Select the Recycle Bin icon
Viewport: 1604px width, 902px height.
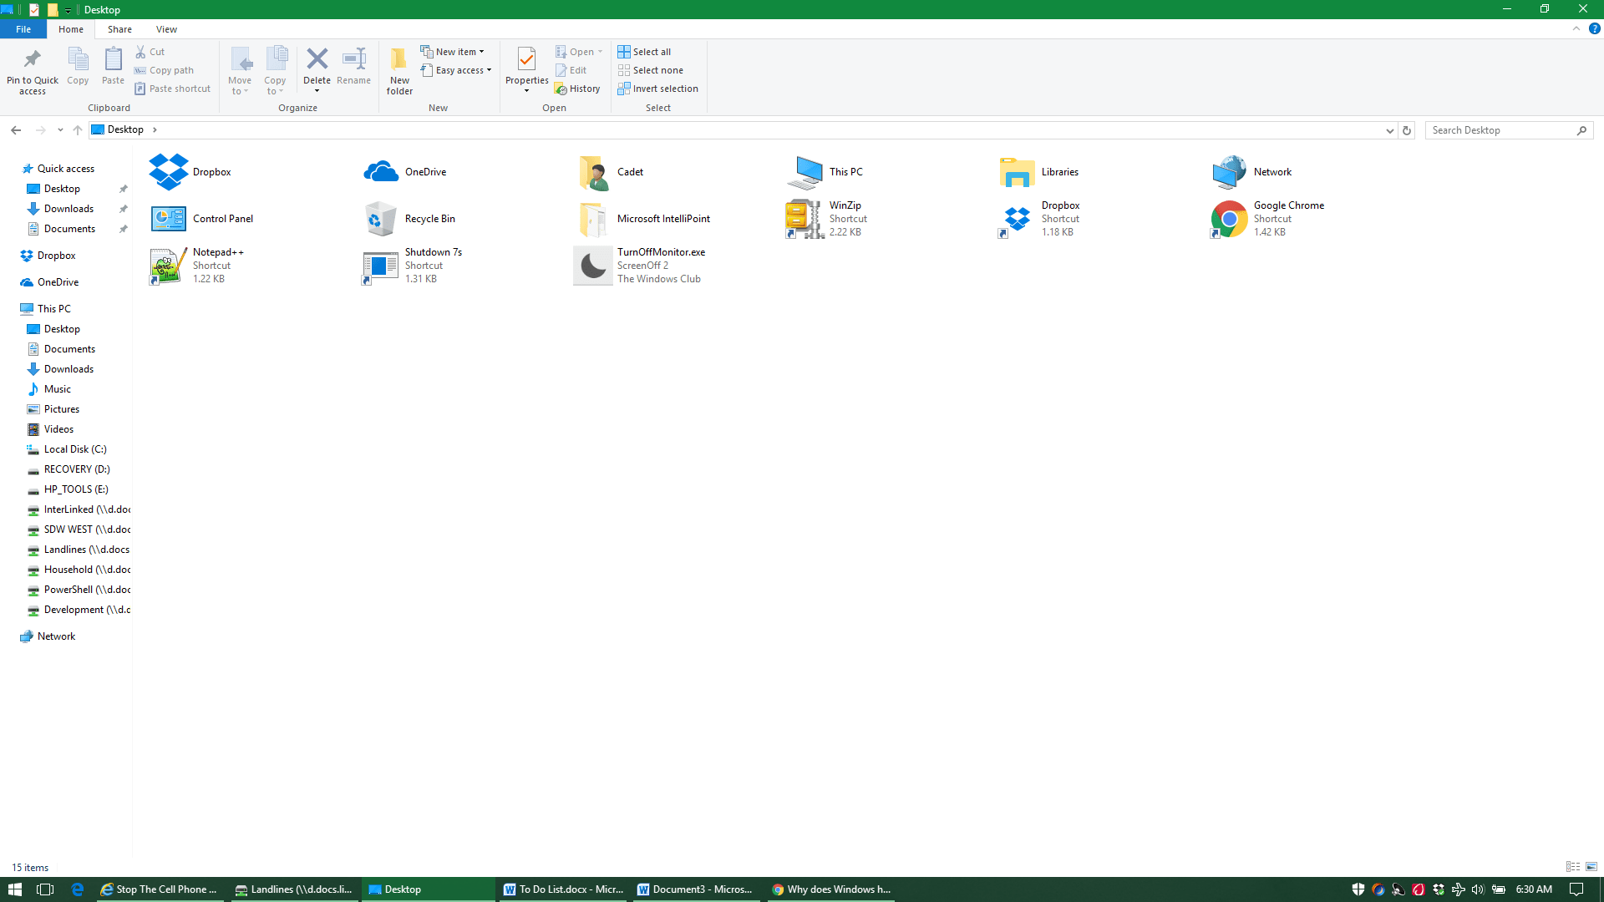[x=381, y=219]
